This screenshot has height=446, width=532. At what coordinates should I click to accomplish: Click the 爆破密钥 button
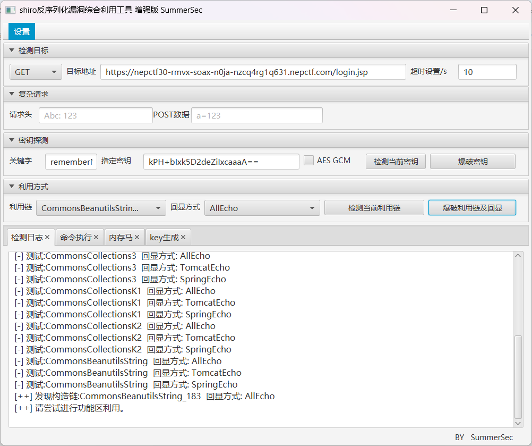pos(472,162)
